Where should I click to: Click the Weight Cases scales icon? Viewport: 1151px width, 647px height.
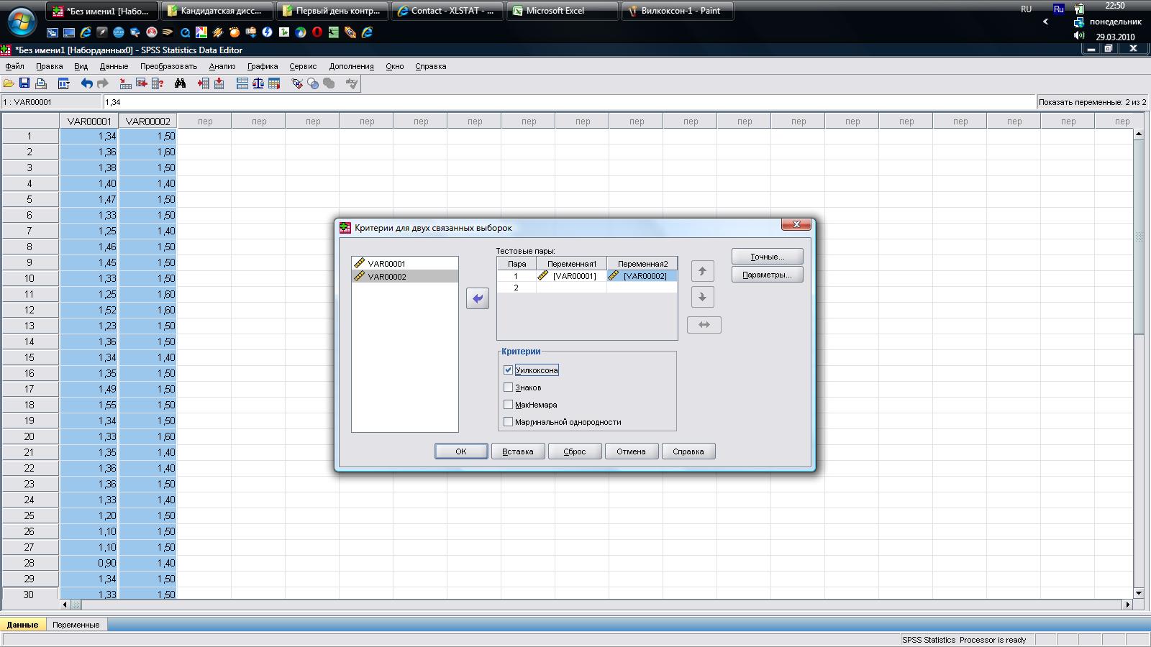point(258,83)
